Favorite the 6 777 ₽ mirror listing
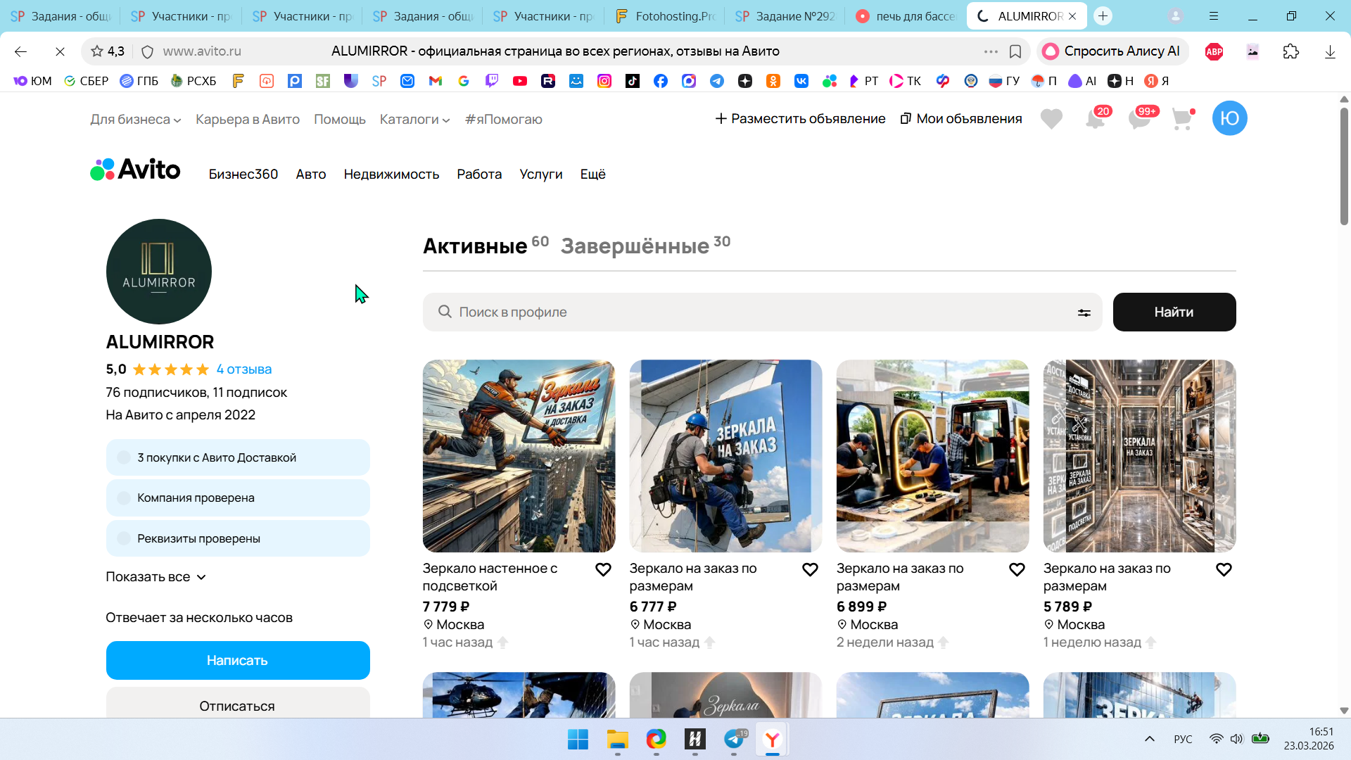Screen dimensions: 1351x760 (810, 569)
